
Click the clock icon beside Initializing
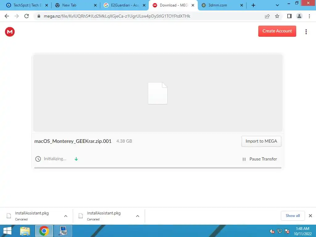coord(38,159)
